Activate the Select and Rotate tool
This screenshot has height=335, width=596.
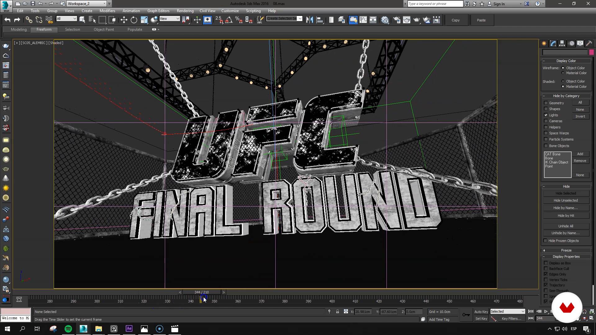coord(134,20)
